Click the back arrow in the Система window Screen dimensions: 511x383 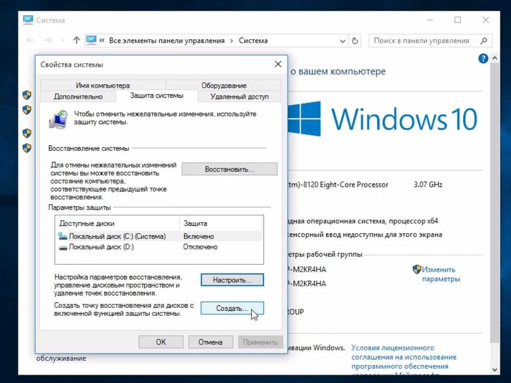pos(30,41)
